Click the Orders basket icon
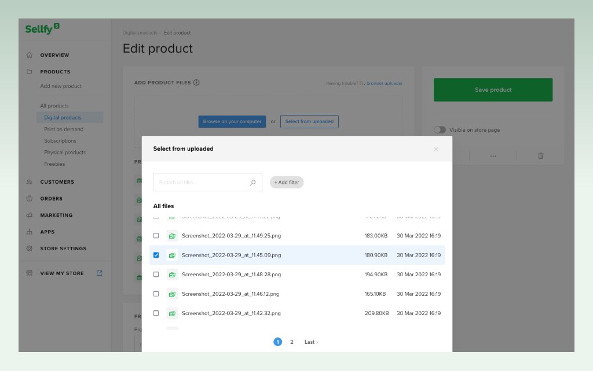593x371 pixels. pos(30,199)
